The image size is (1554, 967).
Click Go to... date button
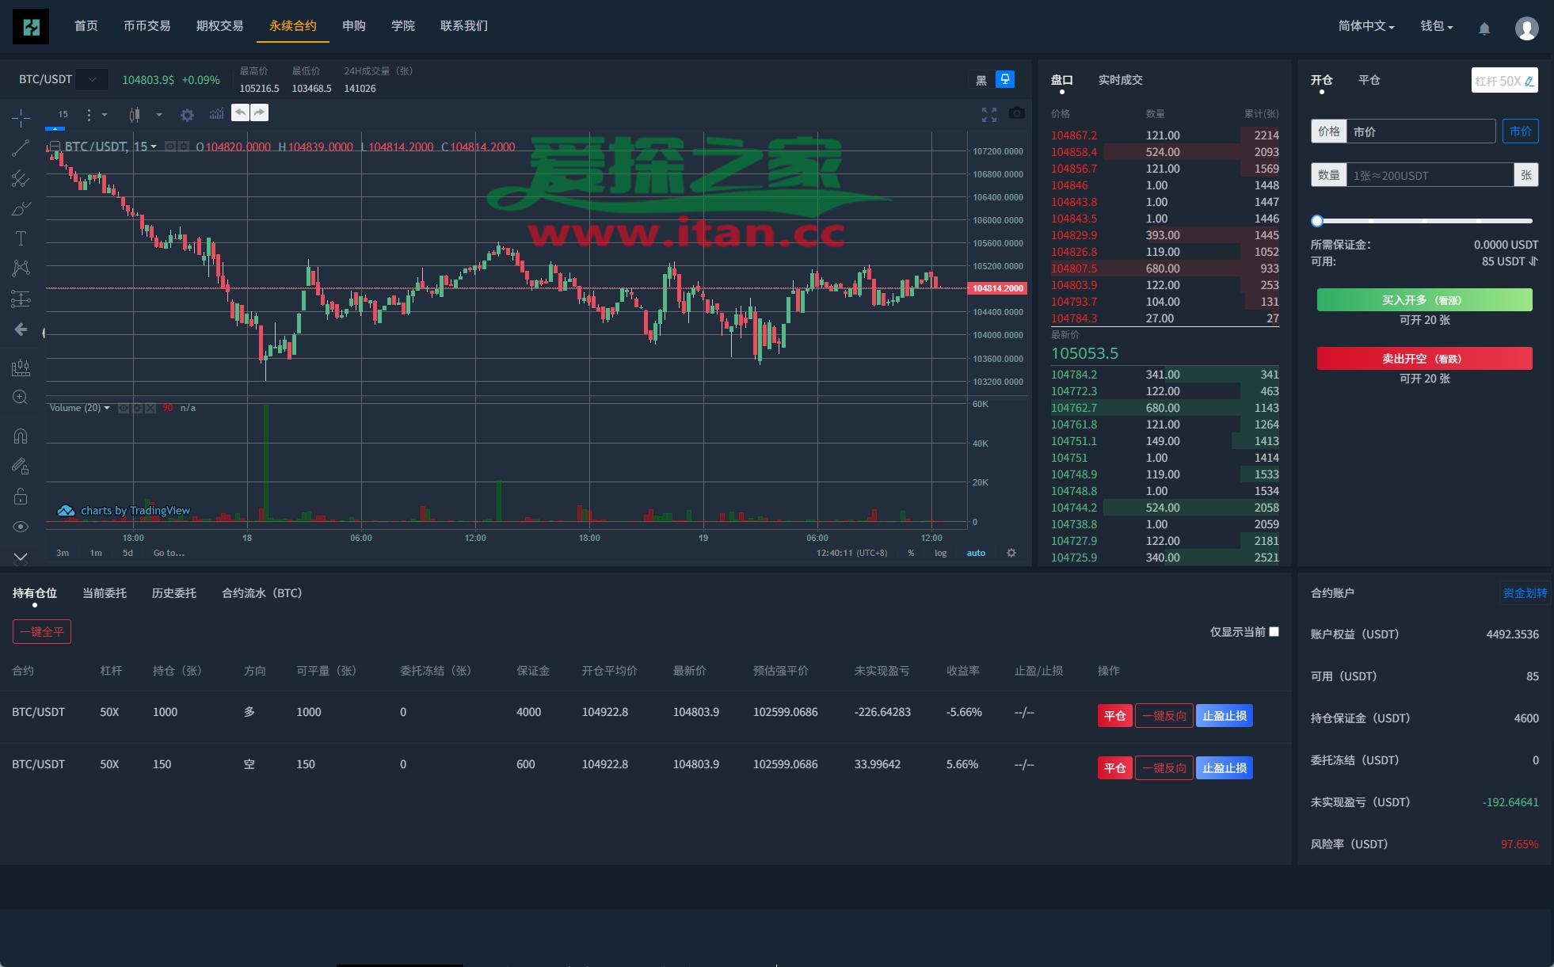169,553
